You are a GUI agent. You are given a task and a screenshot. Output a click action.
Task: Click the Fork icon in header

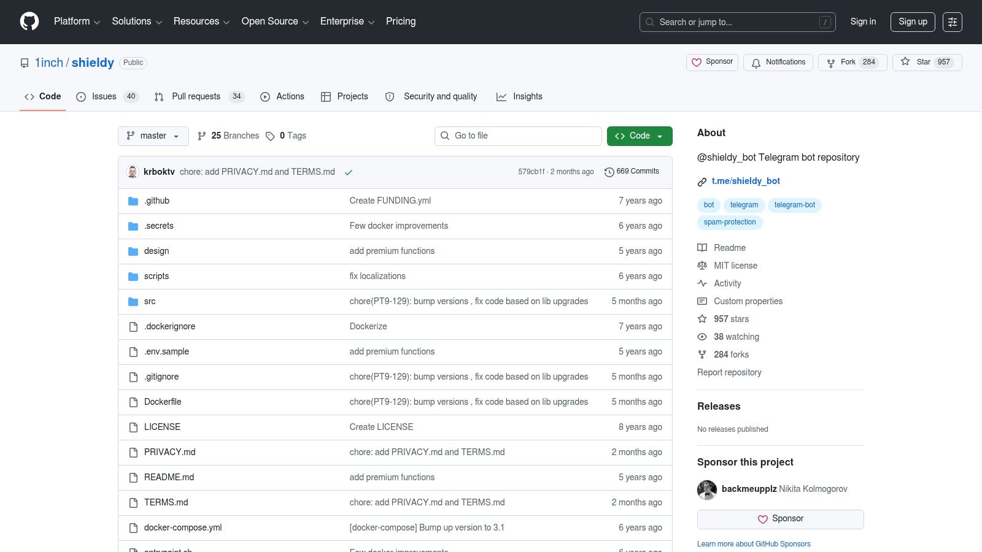[x=831, y=63]
